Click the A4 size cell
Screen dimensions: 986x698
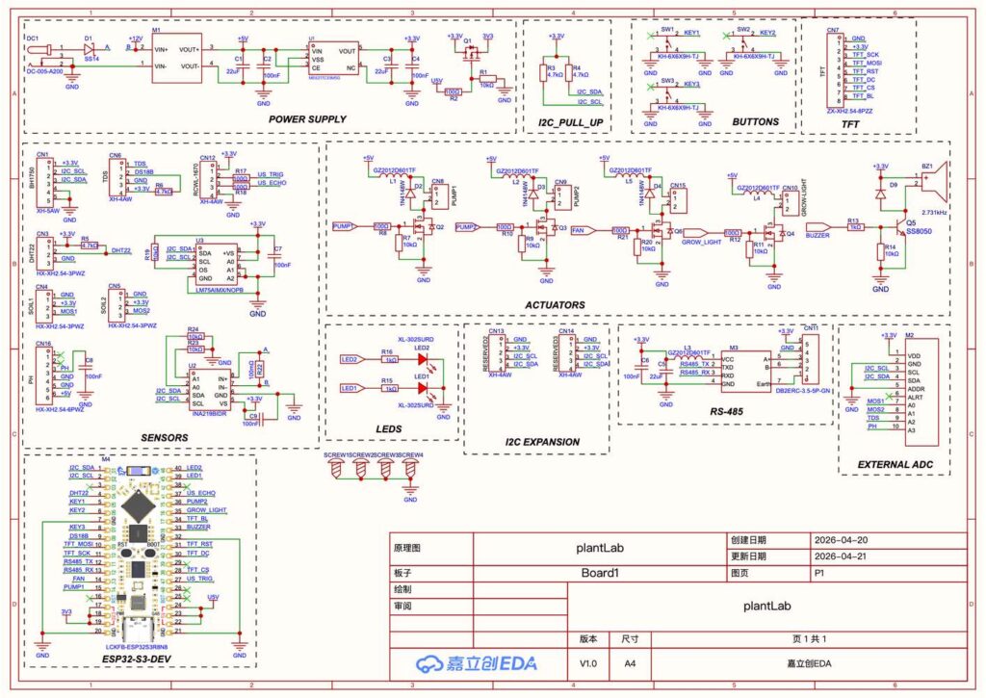coord(630,663)
